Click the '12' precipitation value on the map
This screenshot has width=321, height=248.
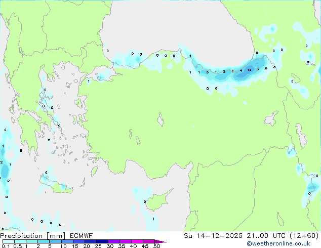249,70
